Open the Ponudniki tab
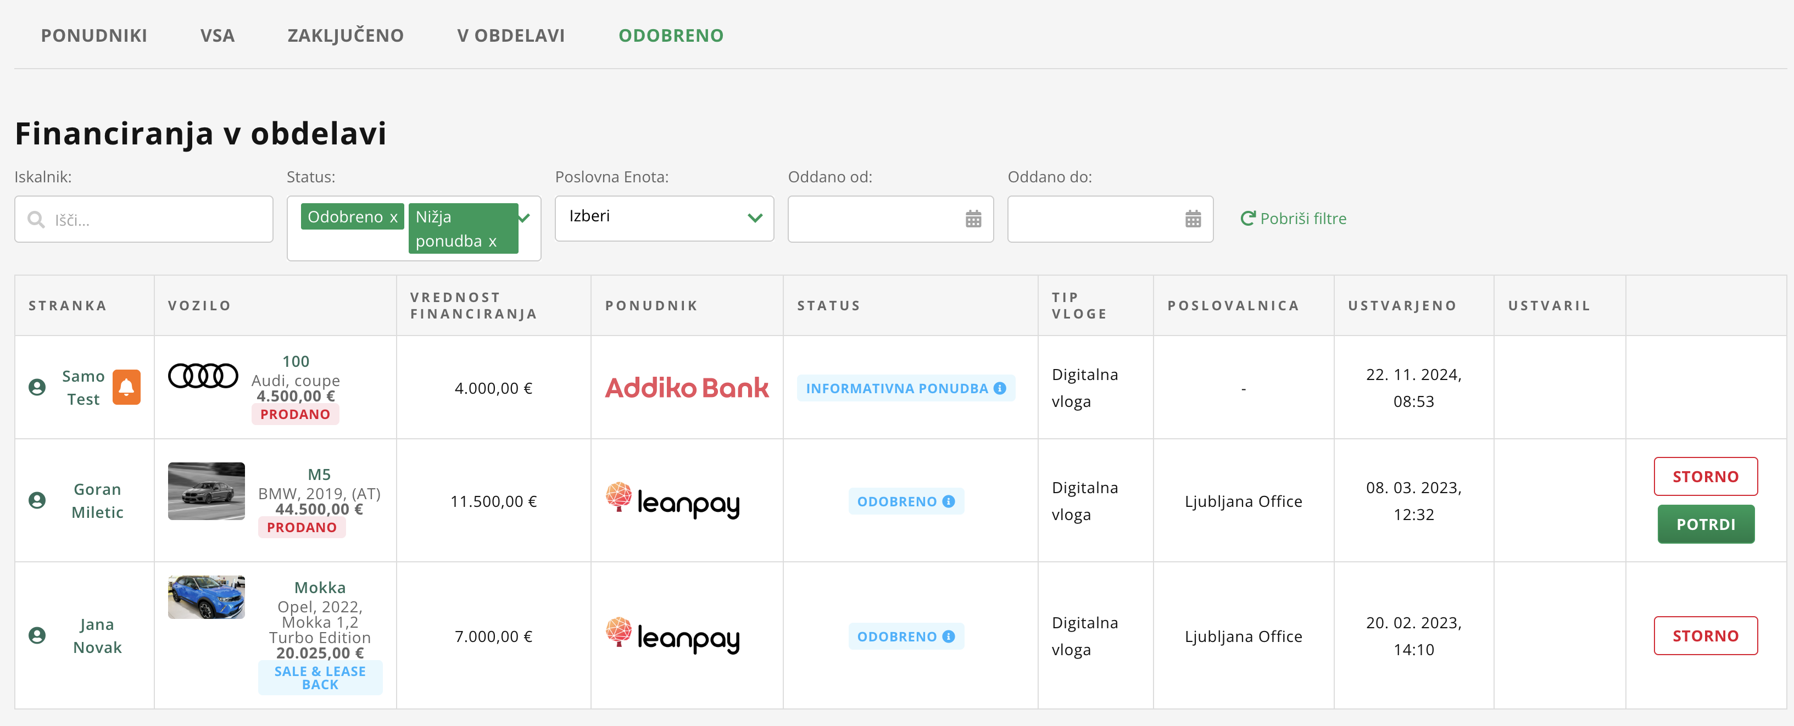The image size is (1794, 726). (x=94, y=36)
